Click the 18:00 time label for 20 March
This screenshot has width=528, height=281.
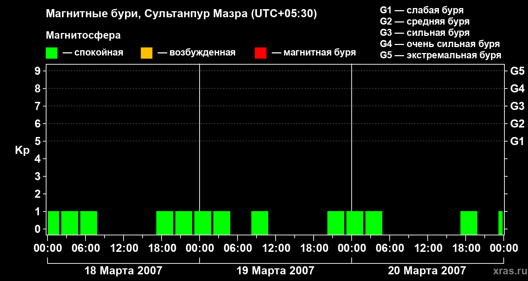pyautogui.click(x=466, y=248)
